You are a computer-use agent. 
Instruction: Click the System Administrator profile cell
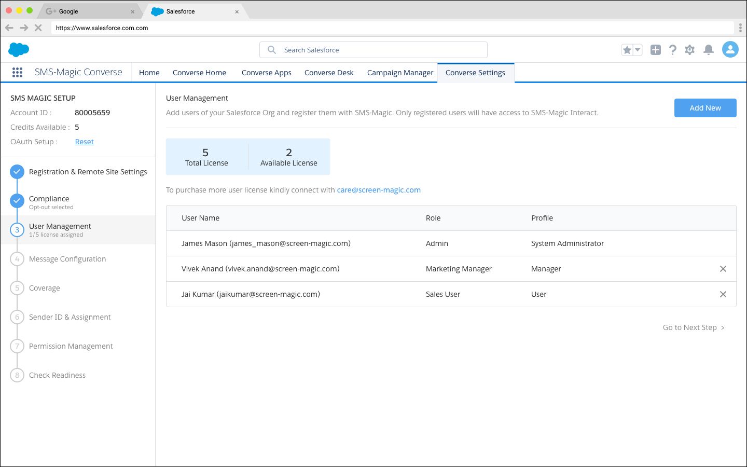point(568,243)
